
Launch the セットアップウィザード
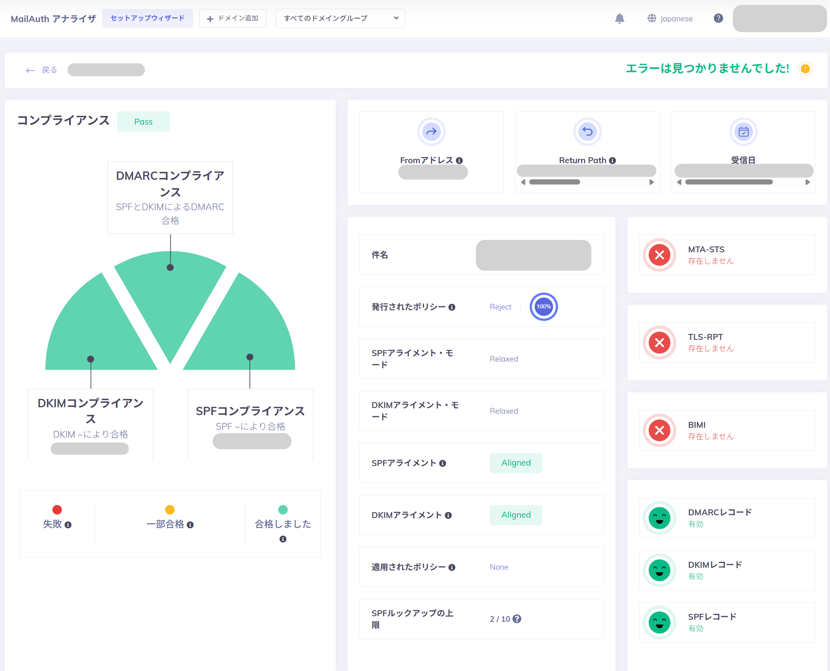pos(147,18)
